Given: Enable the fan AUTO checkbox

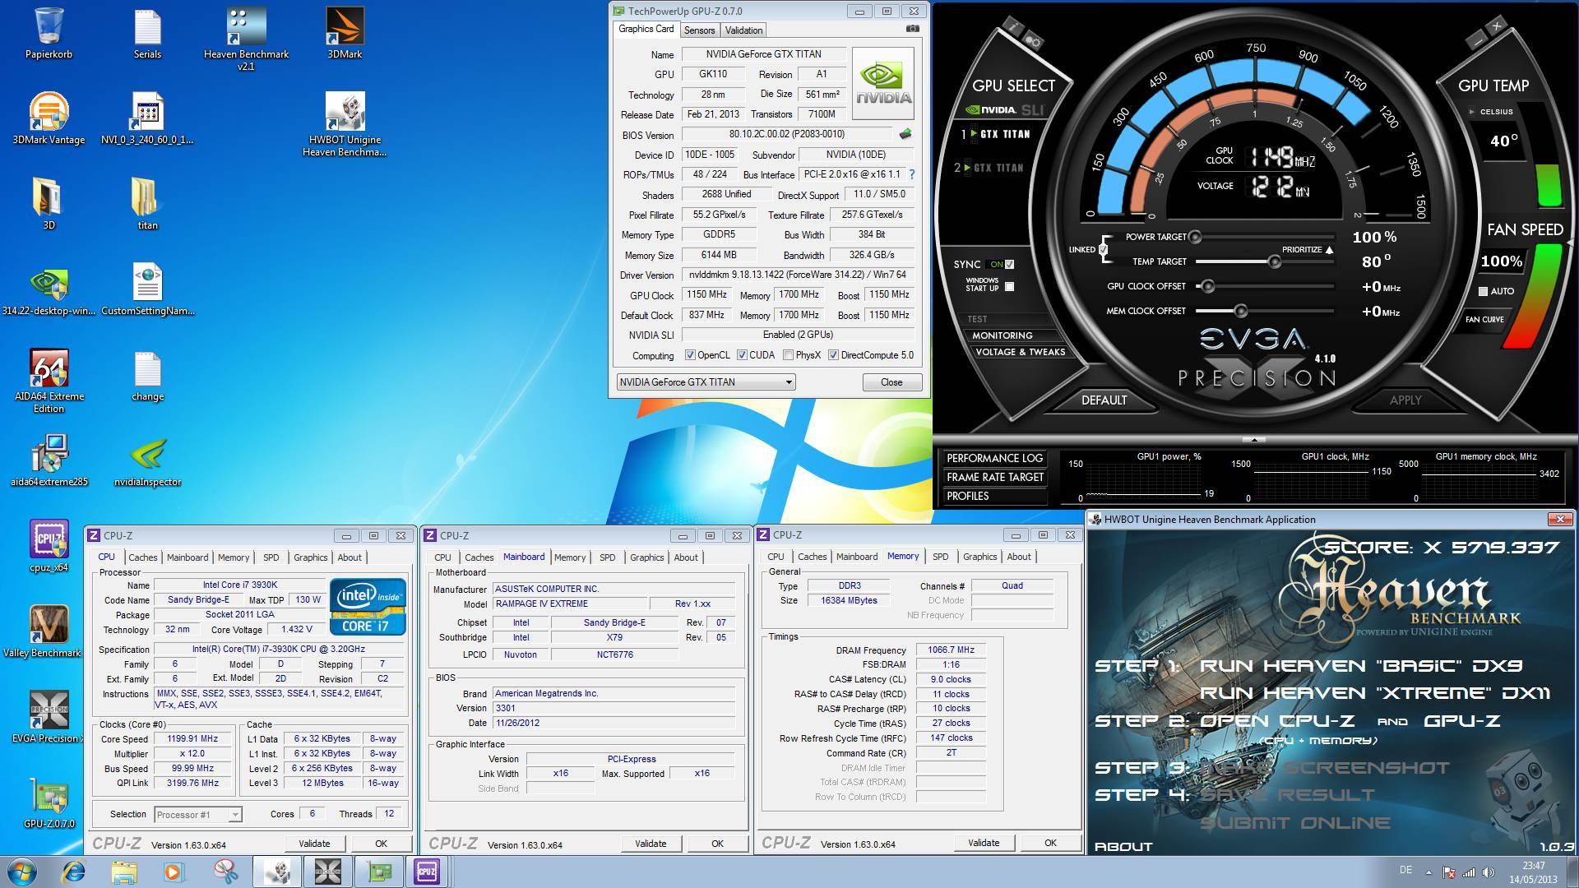Looking at the screenshot, I should point(1483,291).
